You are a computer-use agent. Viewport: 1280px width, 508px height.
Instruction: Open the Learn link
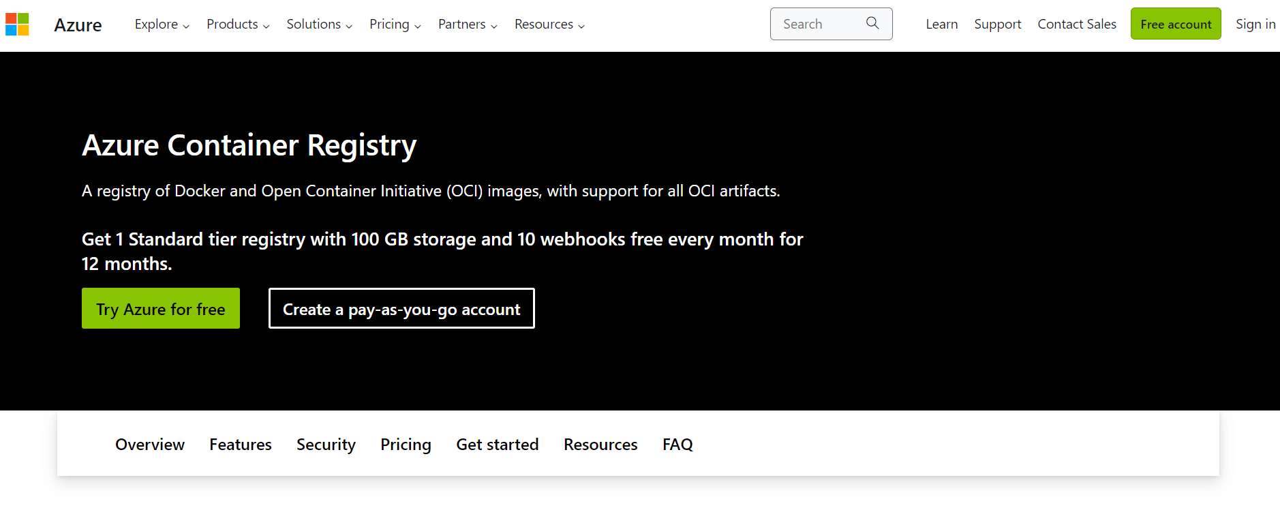coord(942,25)
